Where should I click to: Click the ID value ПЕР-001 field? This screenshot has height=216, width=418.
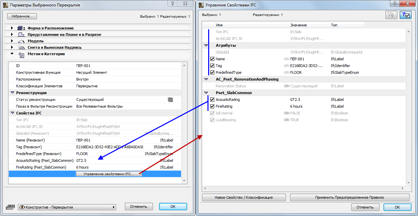pos(83,66)
